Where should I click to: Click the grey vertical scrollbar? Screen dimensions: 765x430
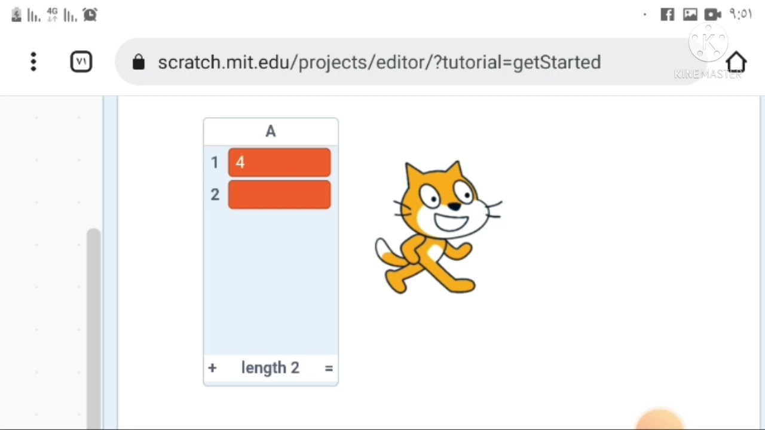tap(93, 322)
